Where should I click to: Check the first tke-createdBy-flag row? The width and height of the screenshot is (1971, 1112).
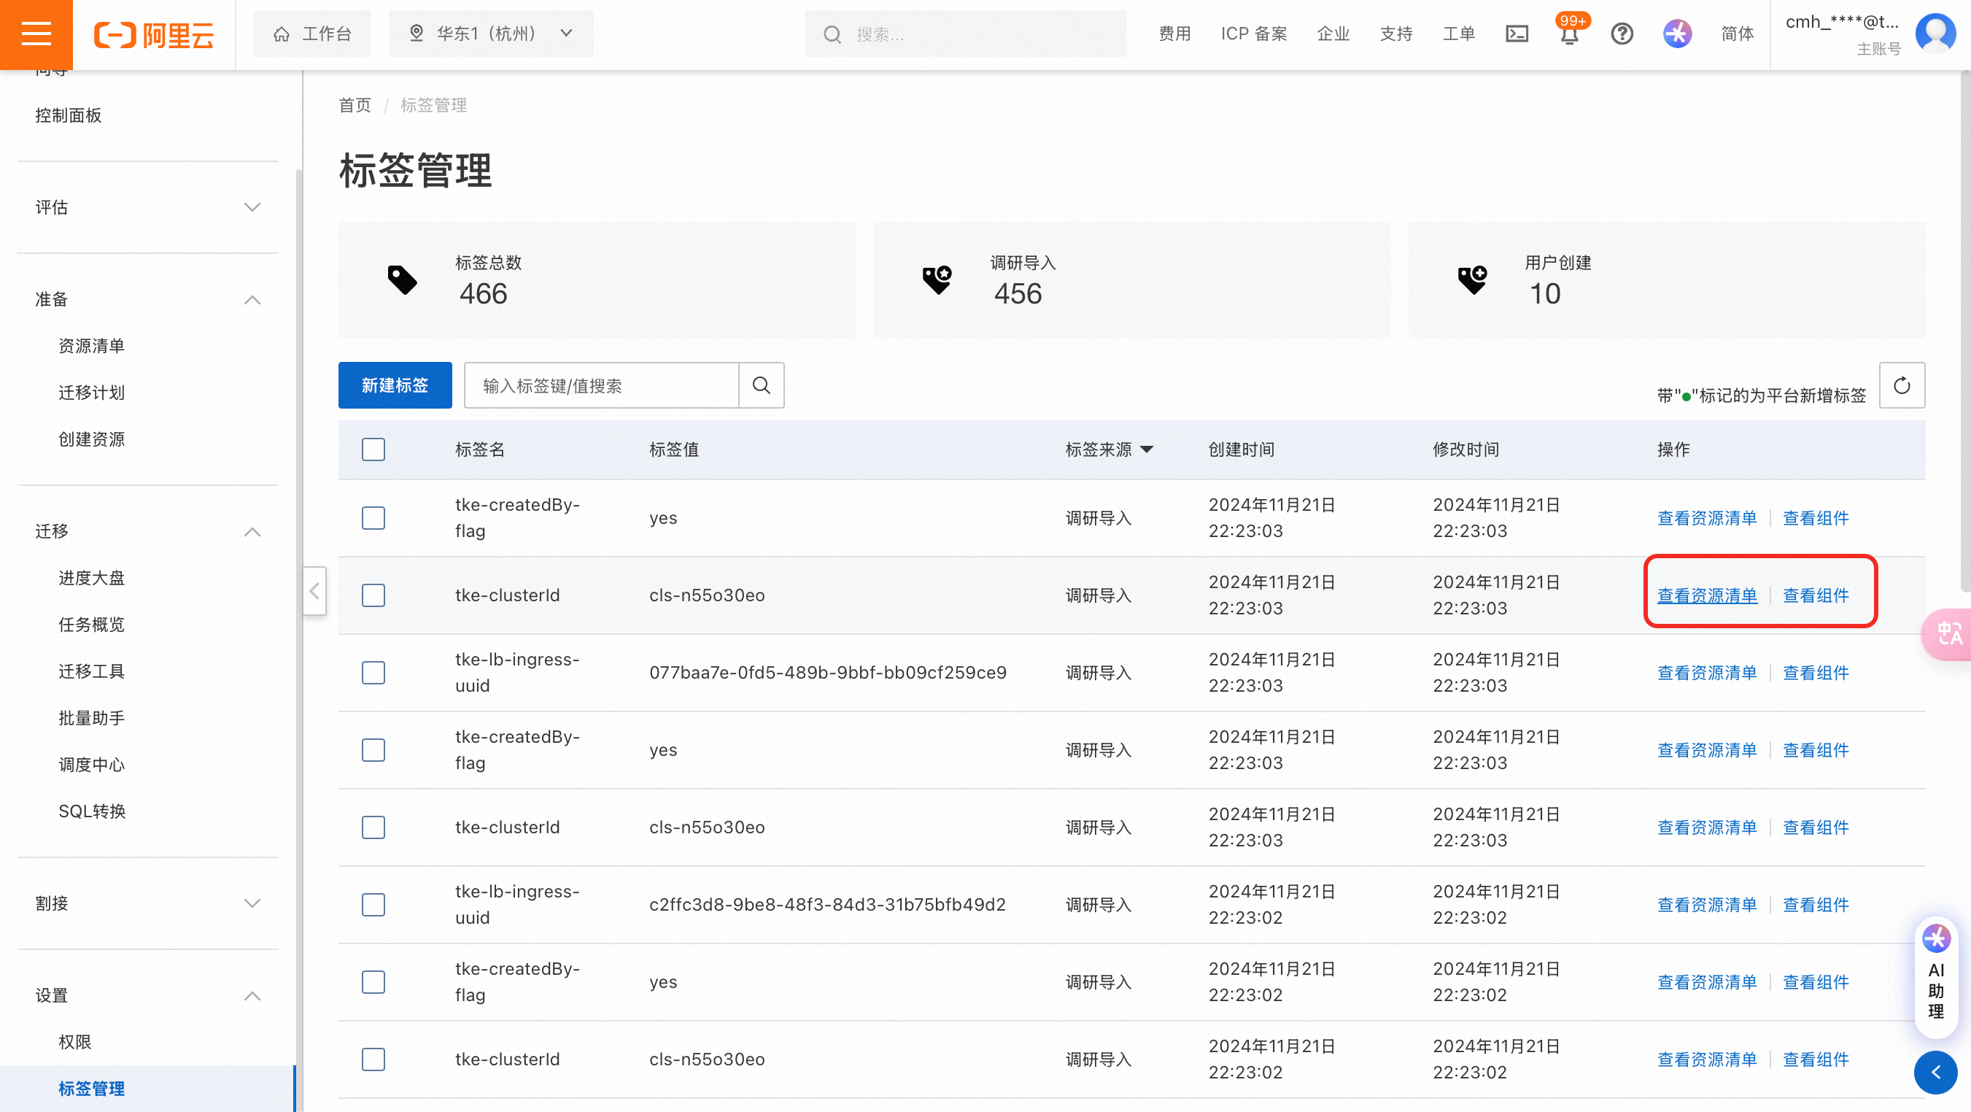(373, 518)
